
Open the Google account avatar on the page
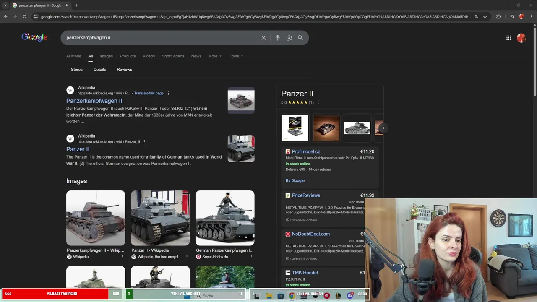(x=521, y=38)
